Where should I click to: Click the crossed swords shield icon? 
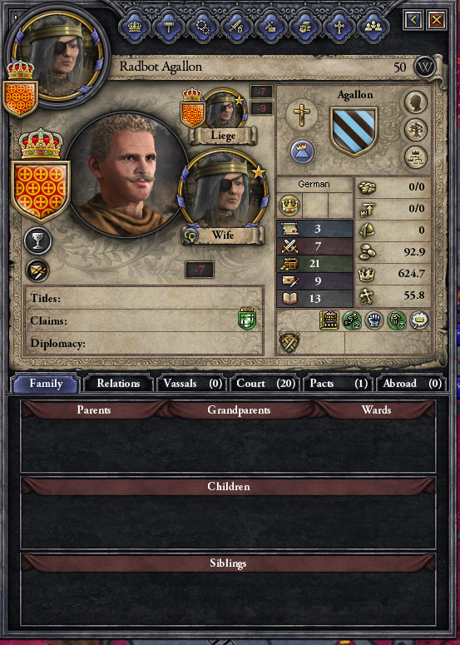289,342
